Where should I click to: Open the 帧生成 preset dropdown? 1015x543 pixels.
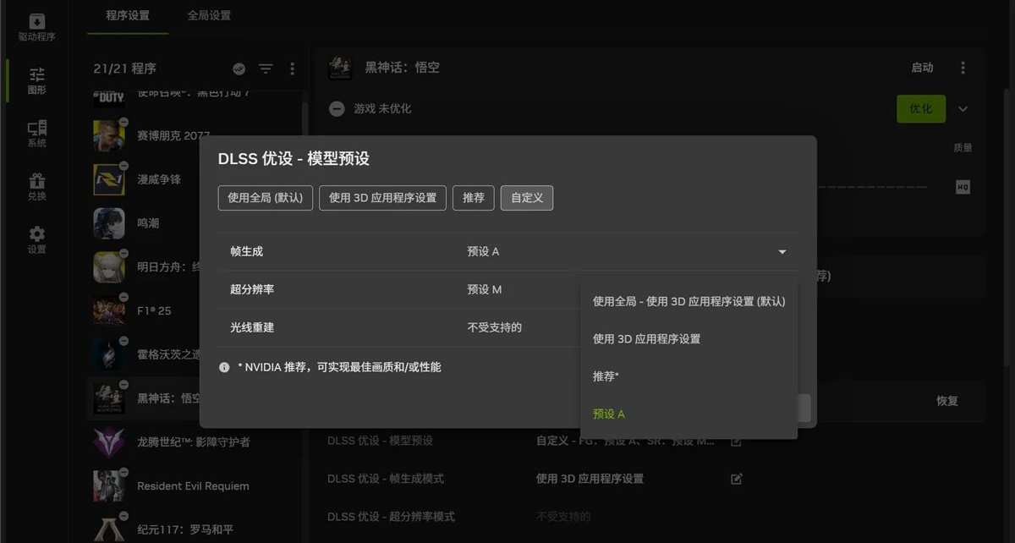click(782, 251)
